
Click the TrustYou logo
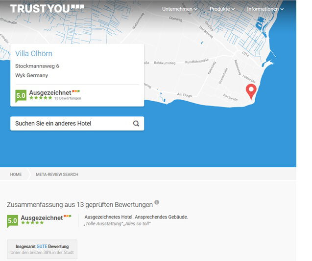[47, 9]
